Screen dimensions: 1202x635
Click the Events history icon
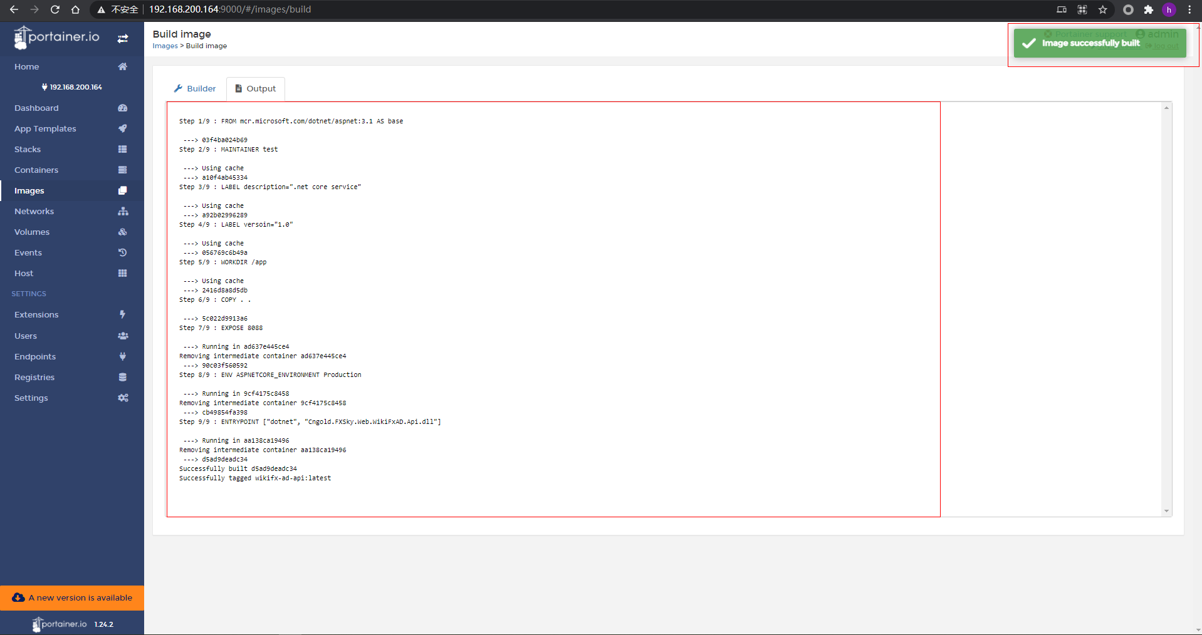tap(122, 252)
